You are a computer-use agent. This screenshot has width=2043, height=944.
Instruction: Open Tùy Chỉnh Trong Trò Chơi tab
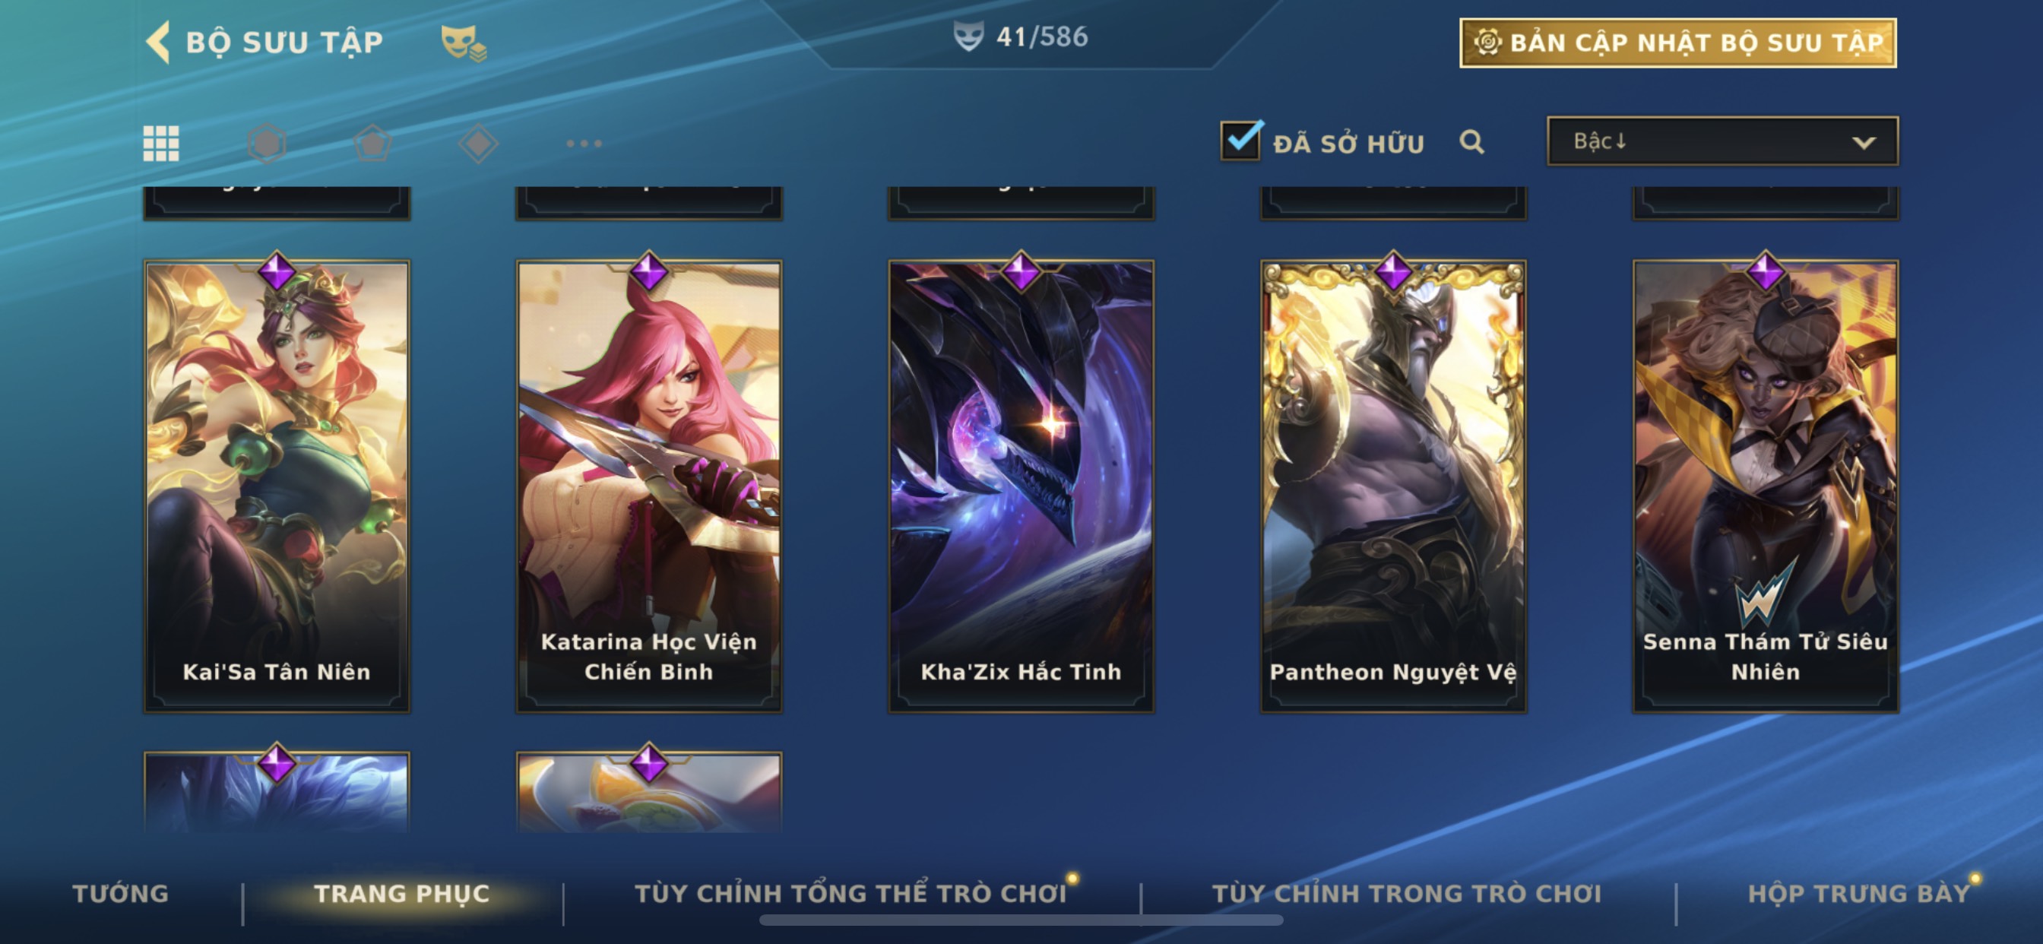coord(1407,894)
